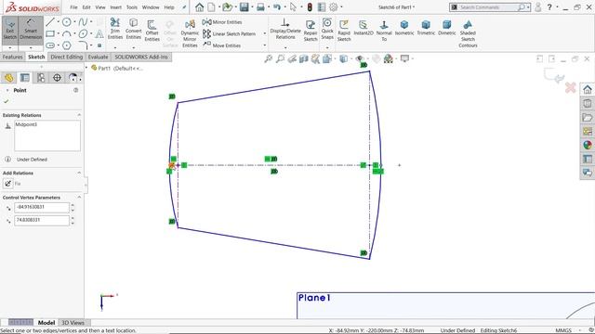Collapse the Control Vertex Parameters section

tap(79, 198)
